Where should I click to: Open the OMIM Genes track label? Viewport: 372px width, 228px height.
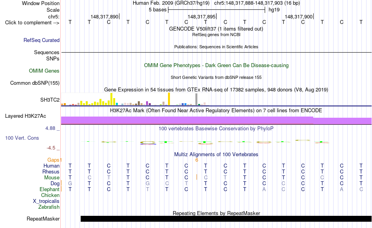(44, 71)
